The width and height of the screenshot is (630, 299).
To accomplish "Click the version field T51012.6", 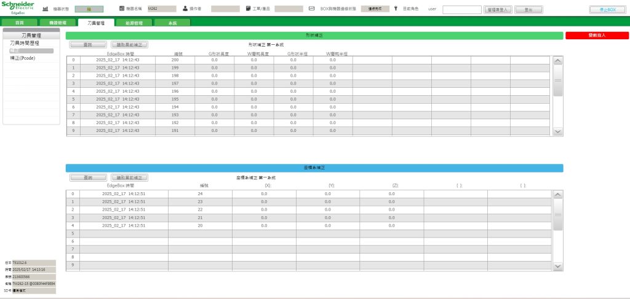I will (34, 263).
